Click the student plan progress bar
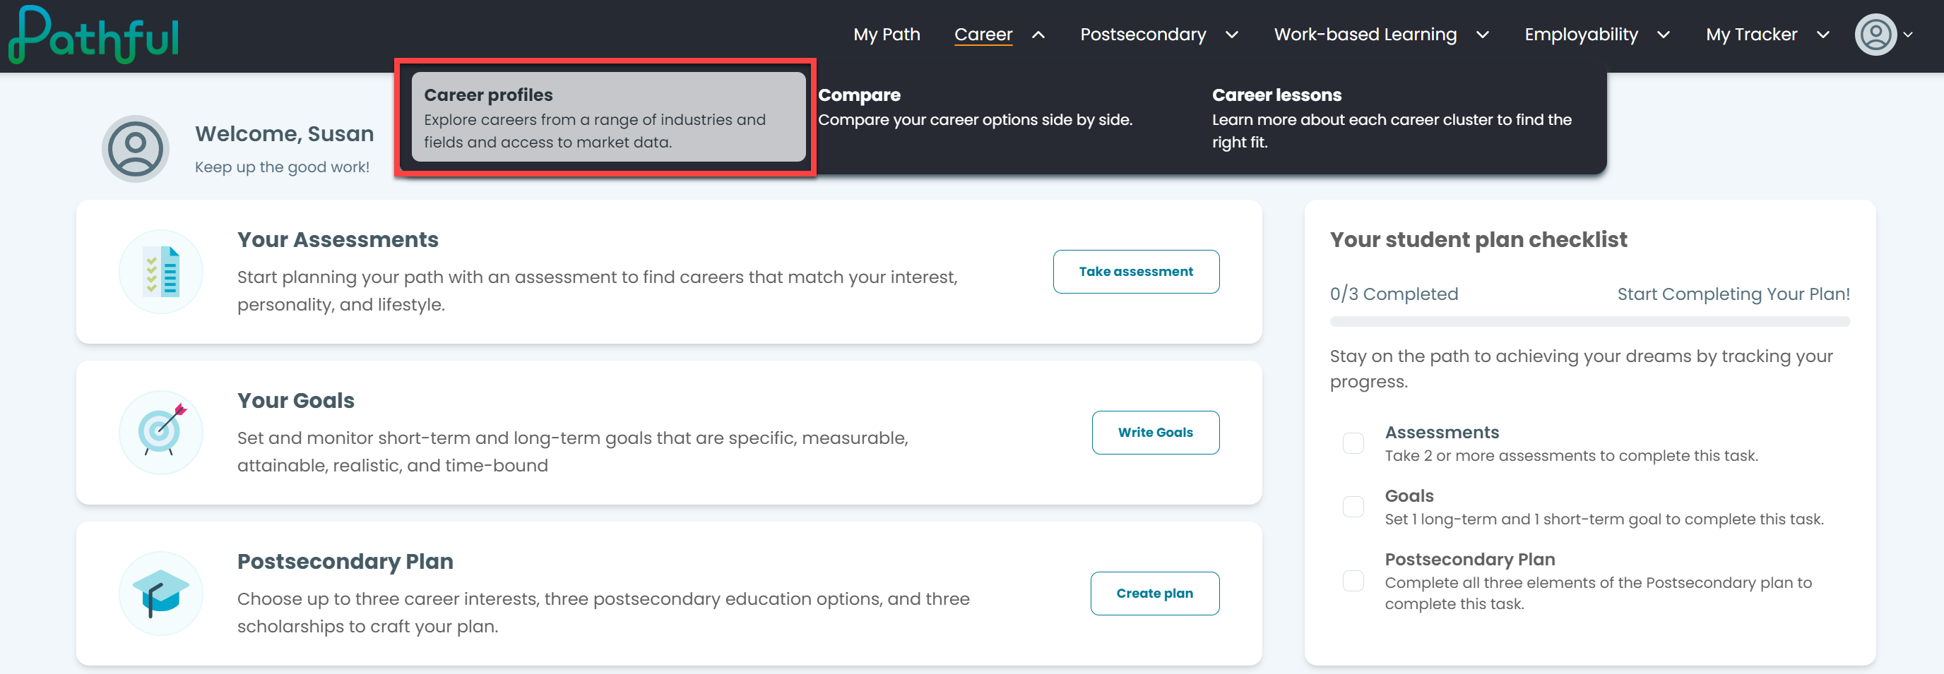 tap(1589, 322)
